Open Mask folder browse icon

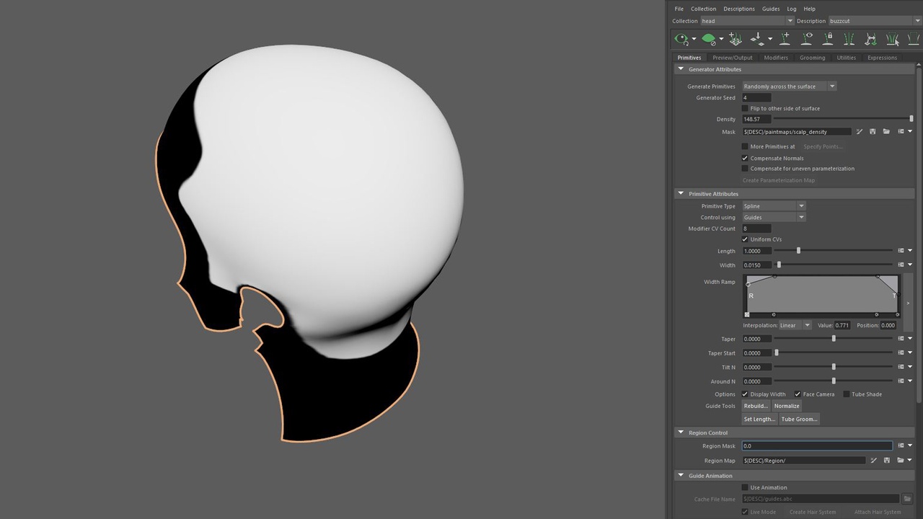886,132
